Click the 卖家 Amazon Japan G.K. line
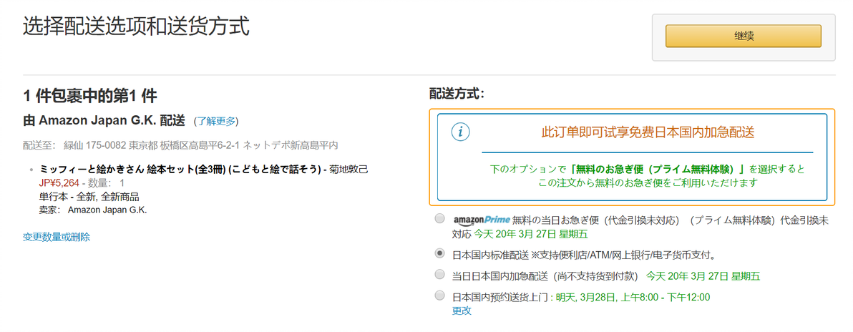Screen dimensions: 853x332 [93, 210]
